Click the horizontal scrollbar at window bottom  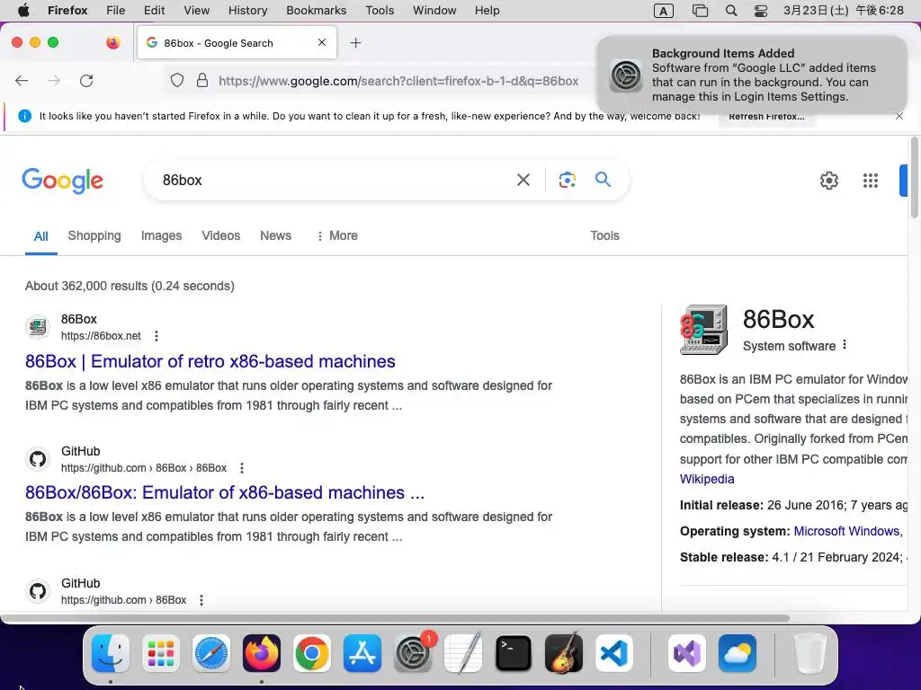click(395, 618)
